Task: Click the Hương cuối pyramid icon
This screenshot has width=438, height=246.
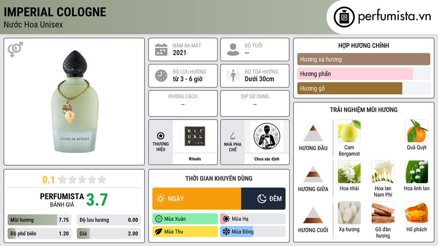Action: point(313,215)
